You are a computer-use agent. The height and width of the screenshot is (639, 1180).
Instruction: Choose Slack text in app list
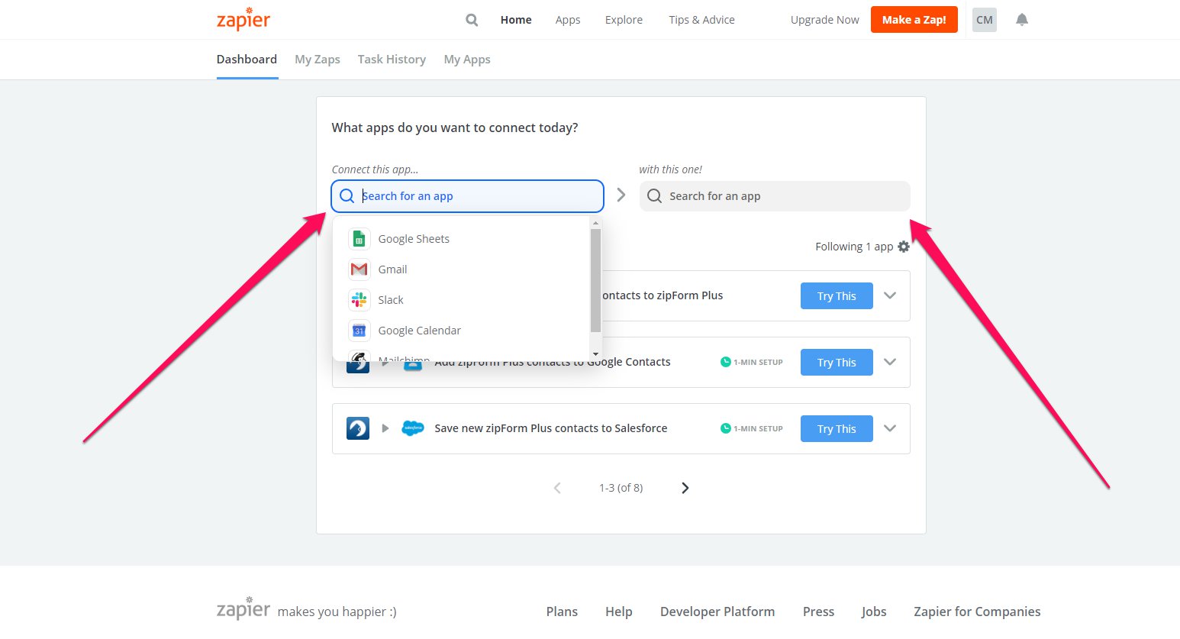[391, 300]
